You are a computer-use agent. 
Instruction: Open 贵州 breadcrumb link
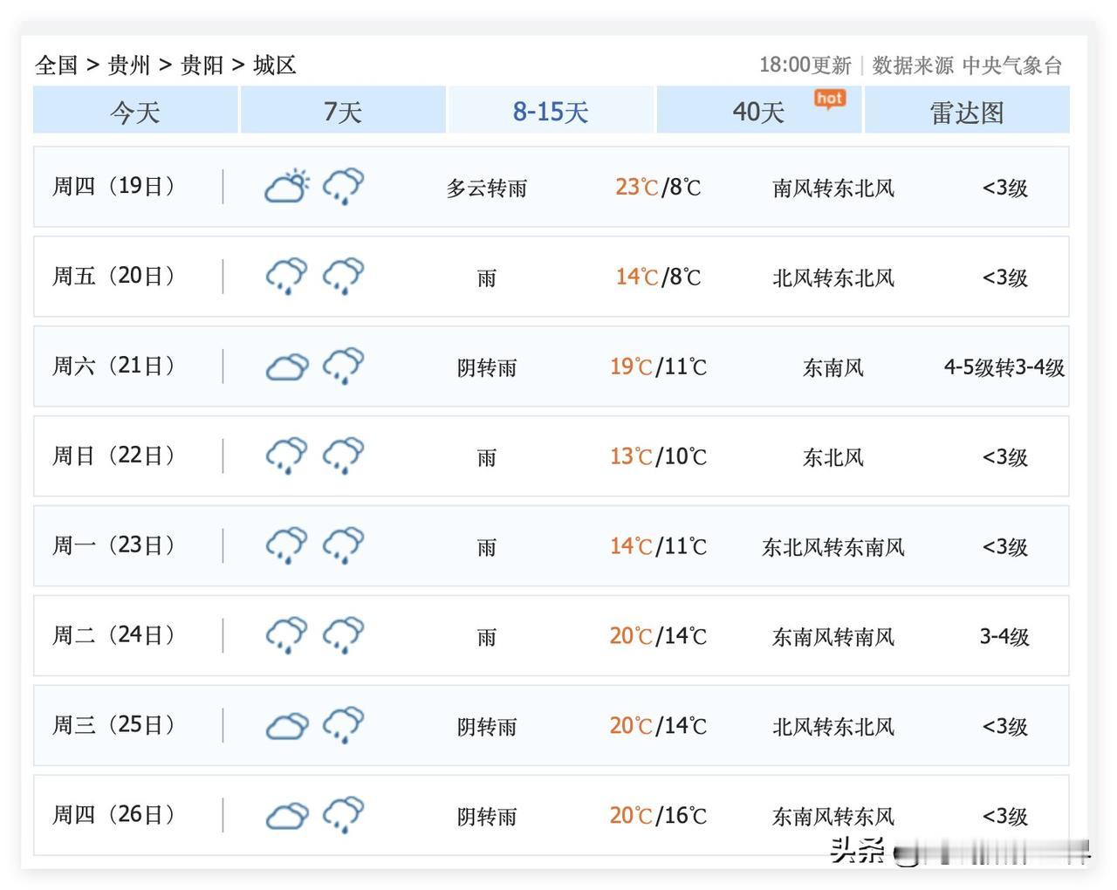coord(129,65)
